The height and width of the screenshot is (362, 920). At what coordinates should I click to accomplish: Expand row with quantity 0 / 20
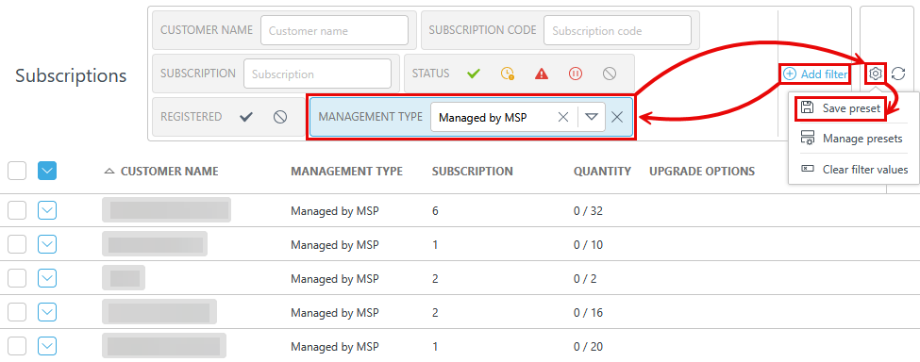coord(47,346)
